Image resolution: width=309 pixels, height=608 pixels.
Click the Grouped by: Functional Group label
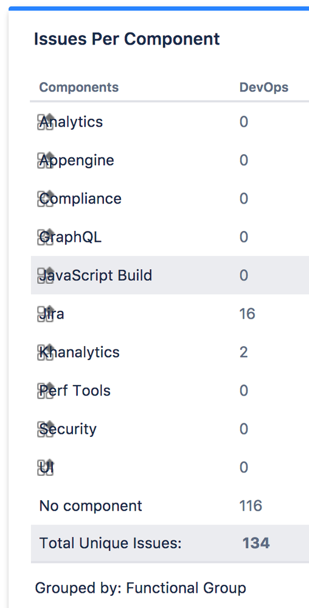click(141, 589)
